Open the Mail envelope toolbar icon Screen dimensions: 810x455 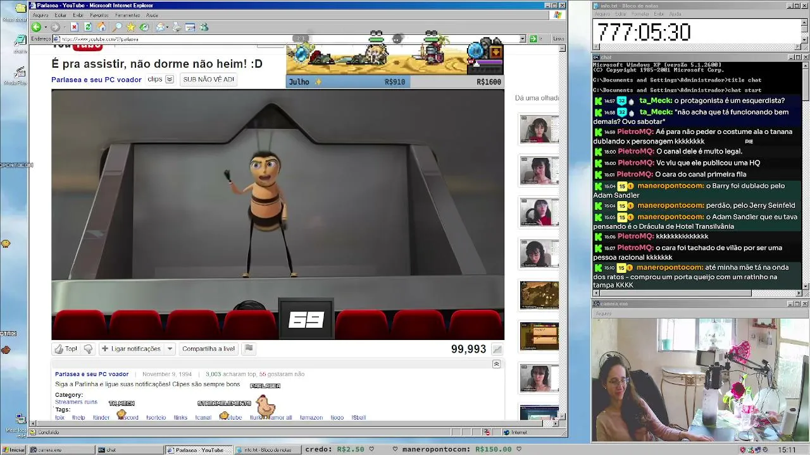point(160,27)
